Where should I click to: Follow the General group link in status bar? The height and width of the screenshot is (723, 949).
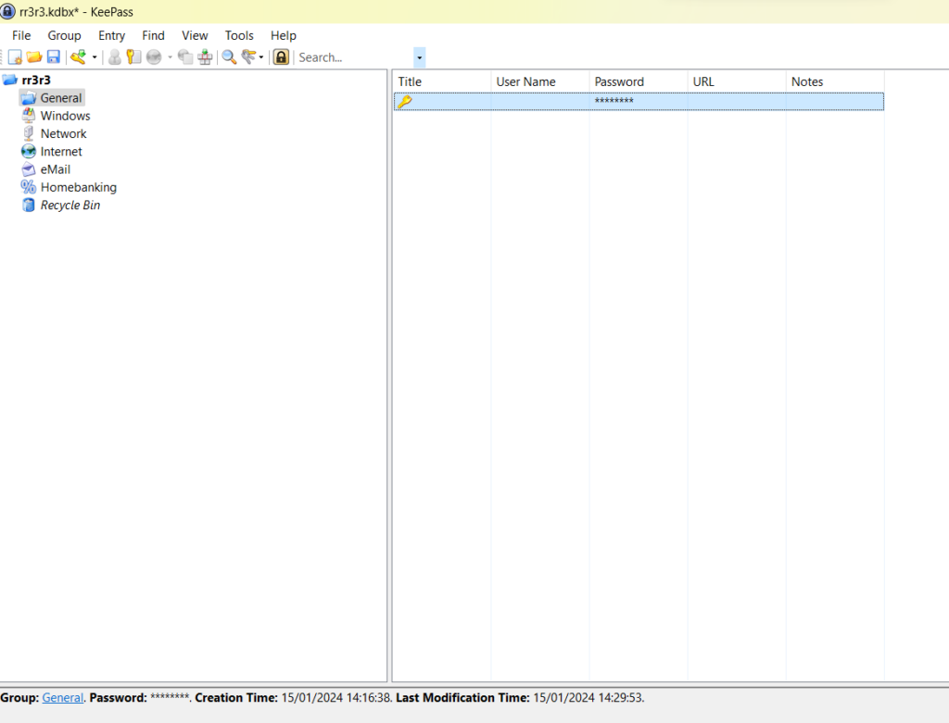click(63, 697)
